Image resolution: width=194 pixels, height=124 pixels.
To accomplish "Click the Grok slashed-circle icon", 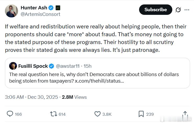I will coord(178,10).
